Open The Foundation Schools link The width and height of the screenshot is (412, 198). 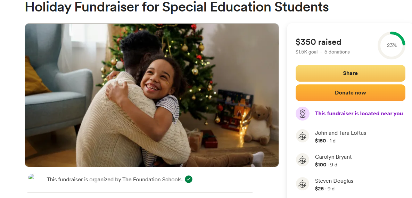tap(152, 180)
